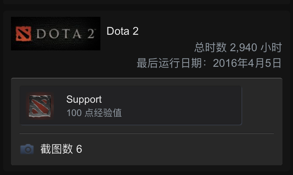Click the red Dota emblem in the banner
The width and height of the screenshot is (293, 175).
click(23, 34)
